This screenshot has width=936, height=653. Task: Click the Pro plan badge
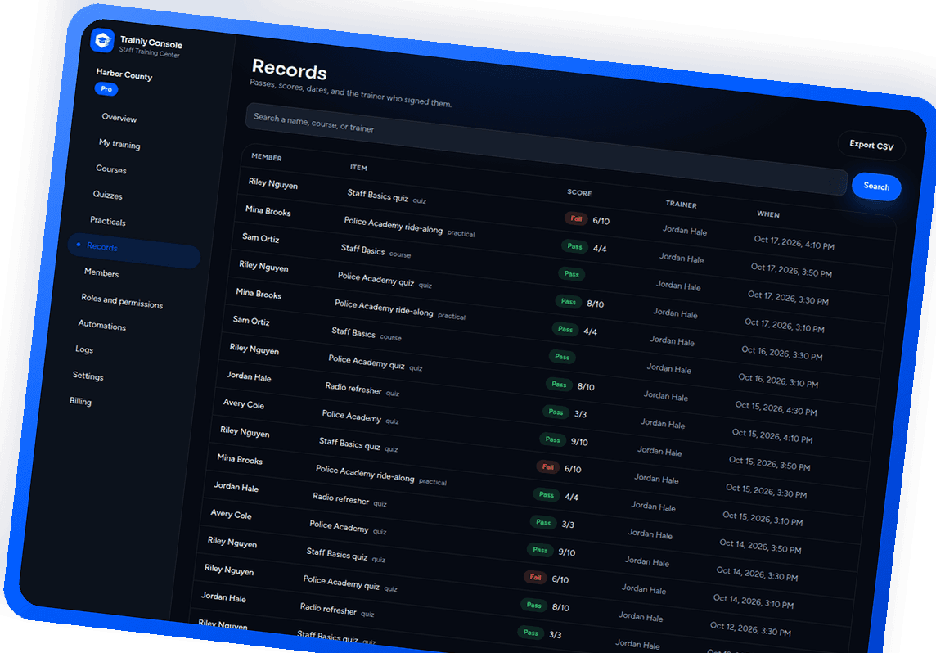106,89
